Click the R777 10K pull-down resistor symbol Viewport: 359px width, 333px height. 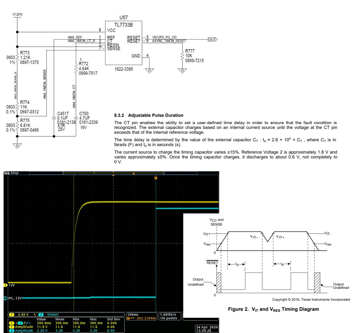(182, 56)
